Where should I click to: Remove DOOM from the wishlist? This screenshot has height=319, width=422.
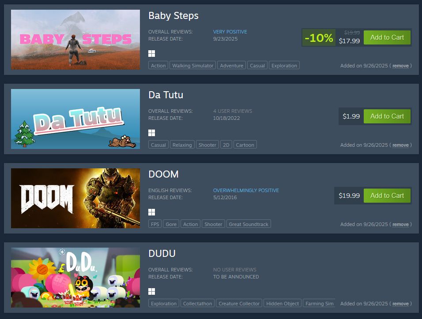click(x=400, y=224)
